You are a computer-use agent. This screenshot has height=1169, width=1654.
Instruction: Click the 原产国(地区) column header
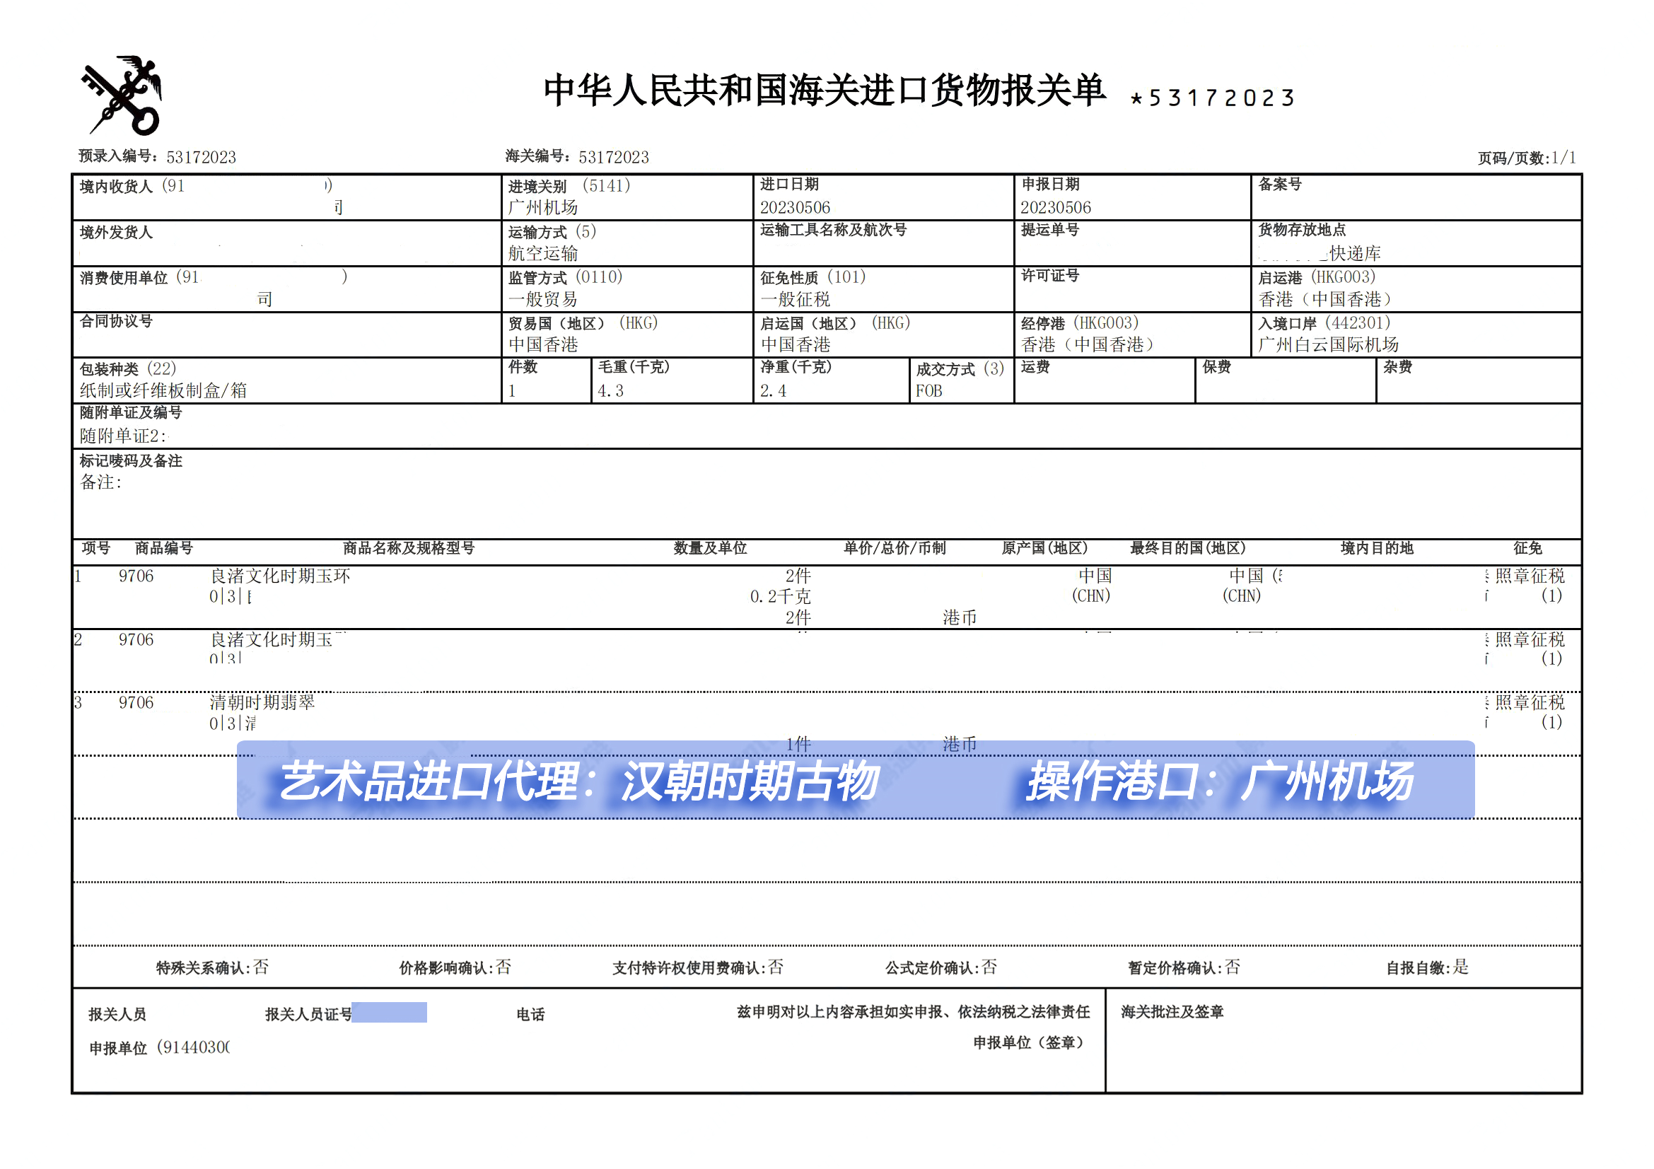tap(1044, 547)
